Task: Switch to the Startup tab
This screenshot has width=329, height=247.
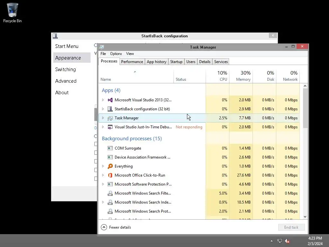Action: [x=176, y=62]
